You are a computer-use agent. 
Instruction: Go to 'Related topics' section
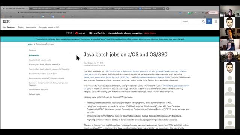tap(34, 94)
